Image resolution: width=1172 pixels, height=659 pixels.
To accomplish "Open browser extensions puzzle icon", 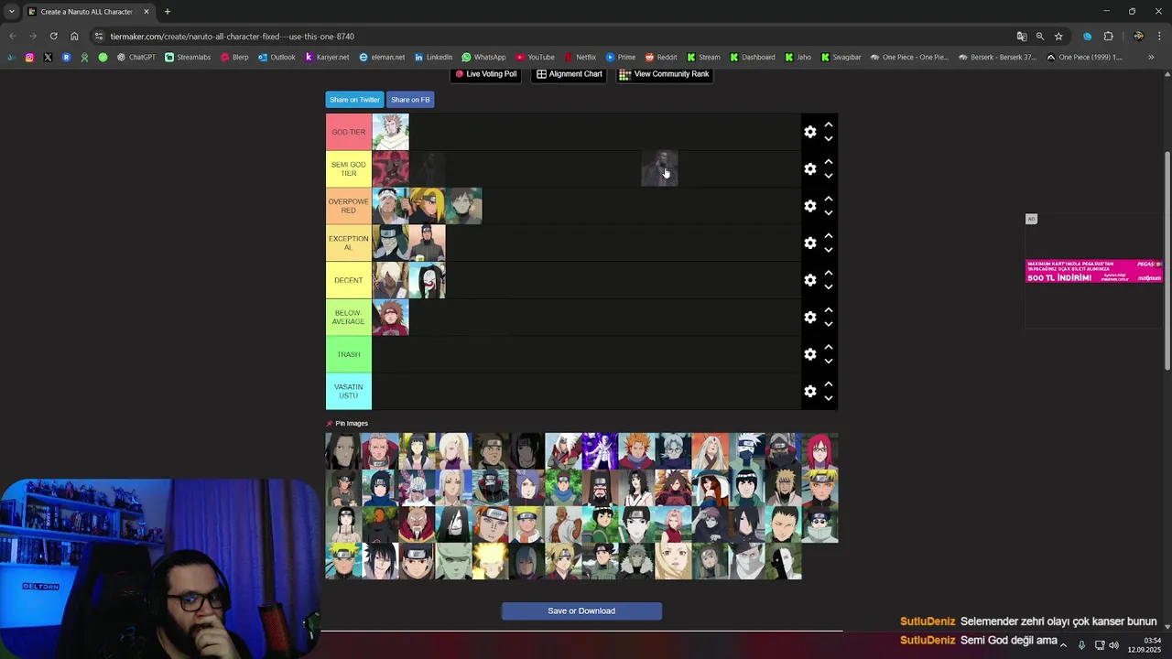I will click(x=1108, y=37).
